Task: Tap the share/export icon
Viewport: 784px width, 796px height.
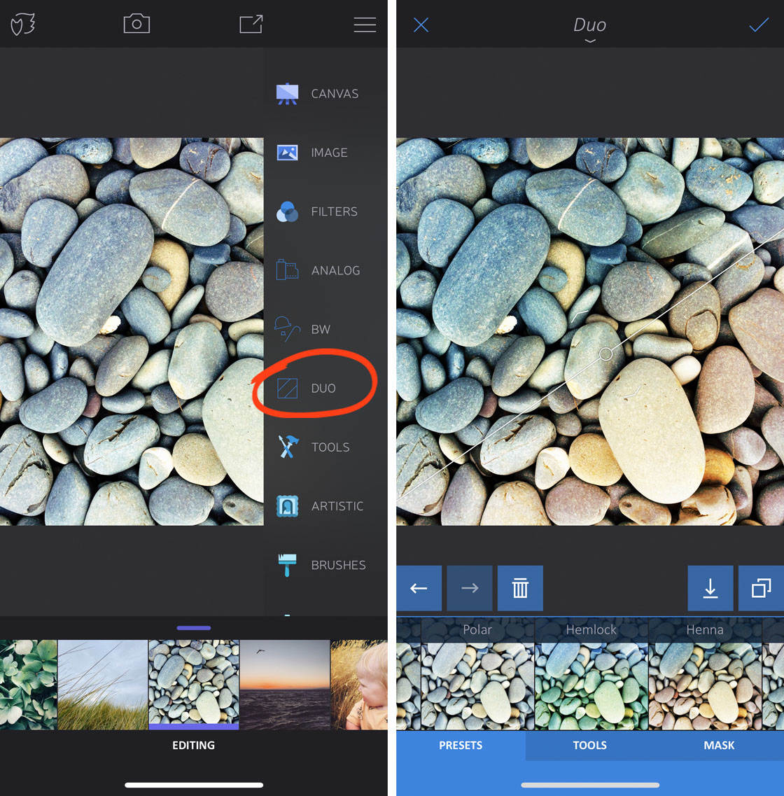Action: coord(251,24)
